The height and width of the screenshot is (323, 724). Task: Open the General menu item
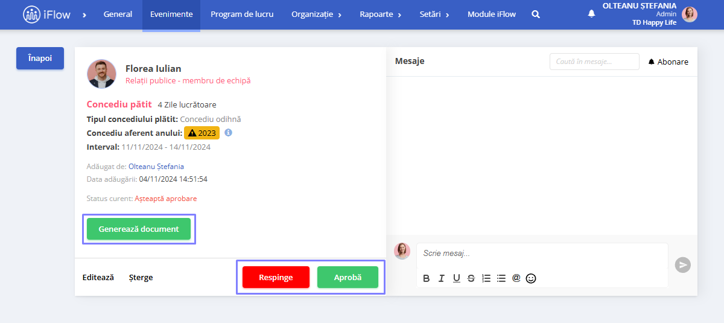118,14
